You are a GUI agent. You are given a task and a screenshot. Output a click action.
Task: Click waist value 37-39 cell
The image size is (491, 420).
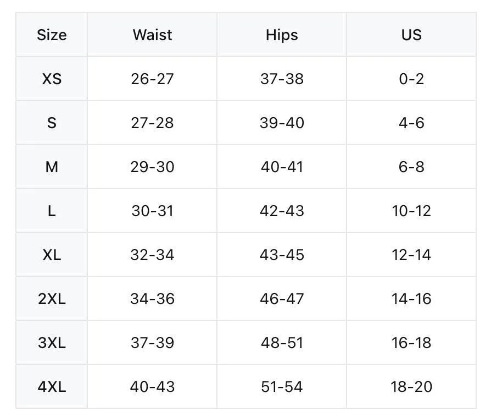[x=152, y=342]
